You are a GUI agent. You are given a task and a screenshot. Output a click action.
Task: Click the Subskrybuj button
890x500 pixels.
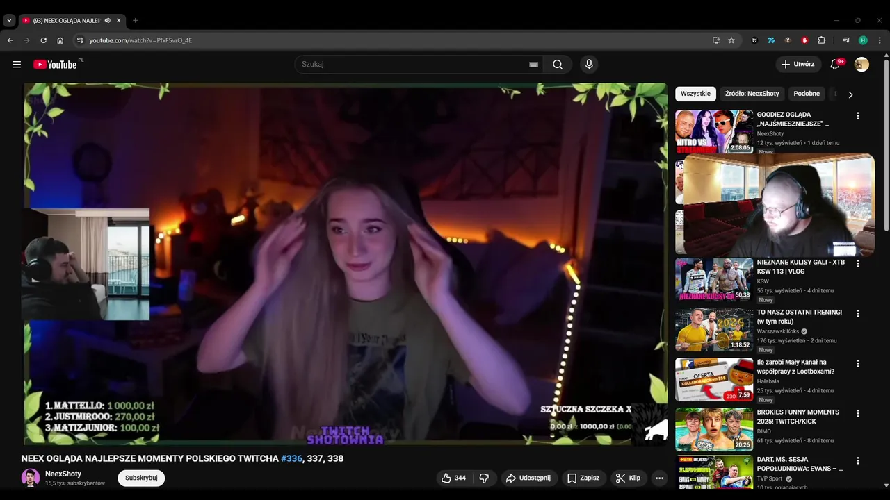click(x=141, y=478)
